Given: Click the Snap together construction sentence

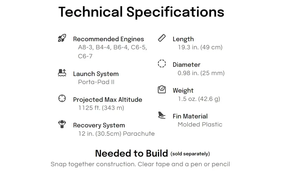Looking at the screenshot, I should pyautogui.click(x=140, y=164).
